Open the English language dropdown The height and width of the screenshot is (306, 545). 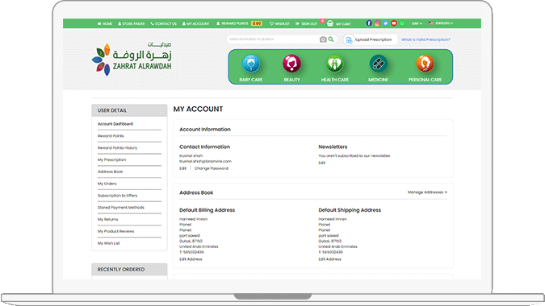[441, 23]
